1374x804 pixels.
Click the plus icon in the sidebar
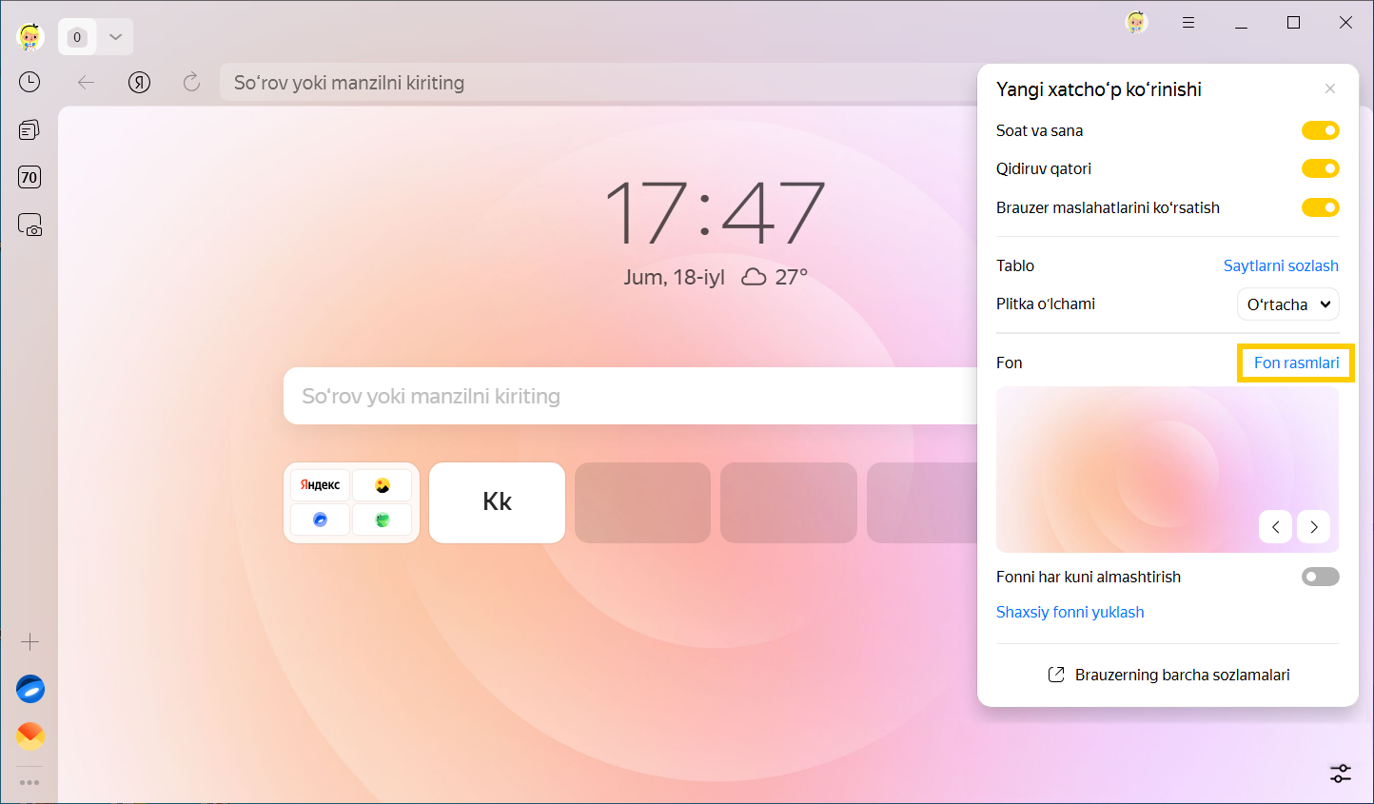point(30,642)
